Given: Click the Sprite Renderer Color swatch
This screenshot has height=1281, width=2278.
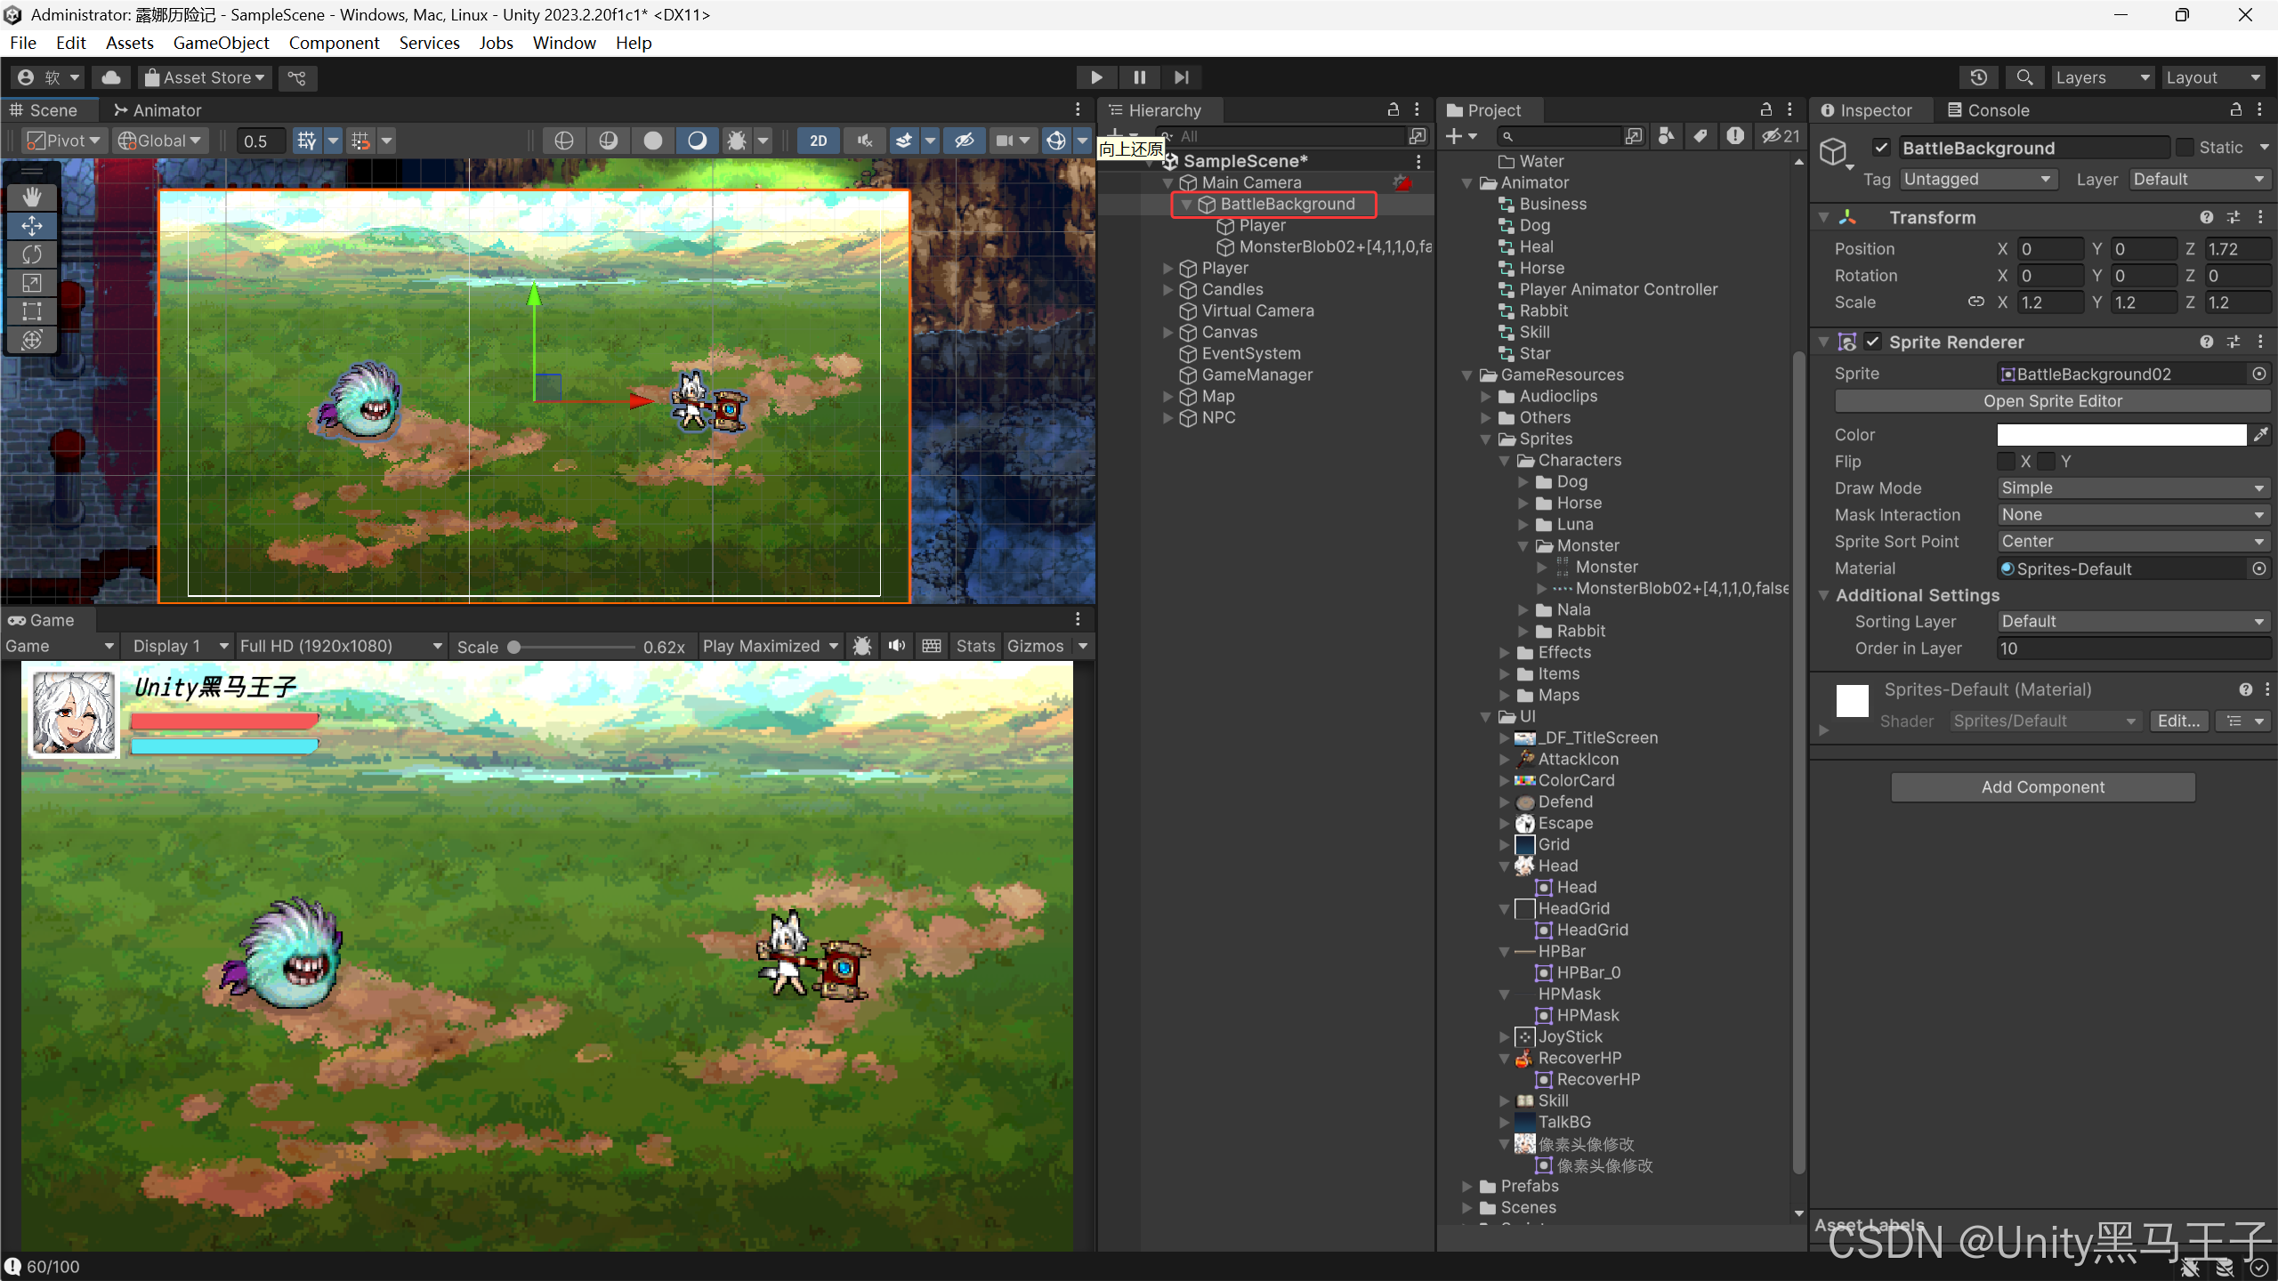Looking at the screenshot, I should coord(2121,434).
